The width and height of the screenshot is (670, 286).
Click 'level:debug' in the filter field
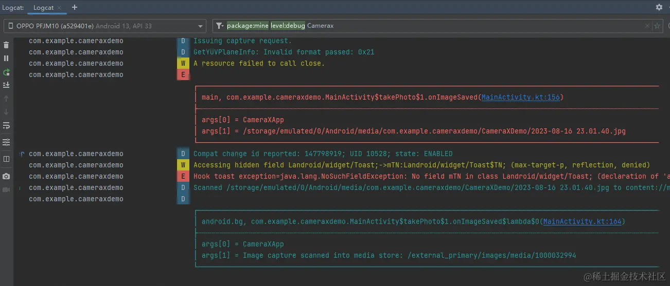point(288,26)
